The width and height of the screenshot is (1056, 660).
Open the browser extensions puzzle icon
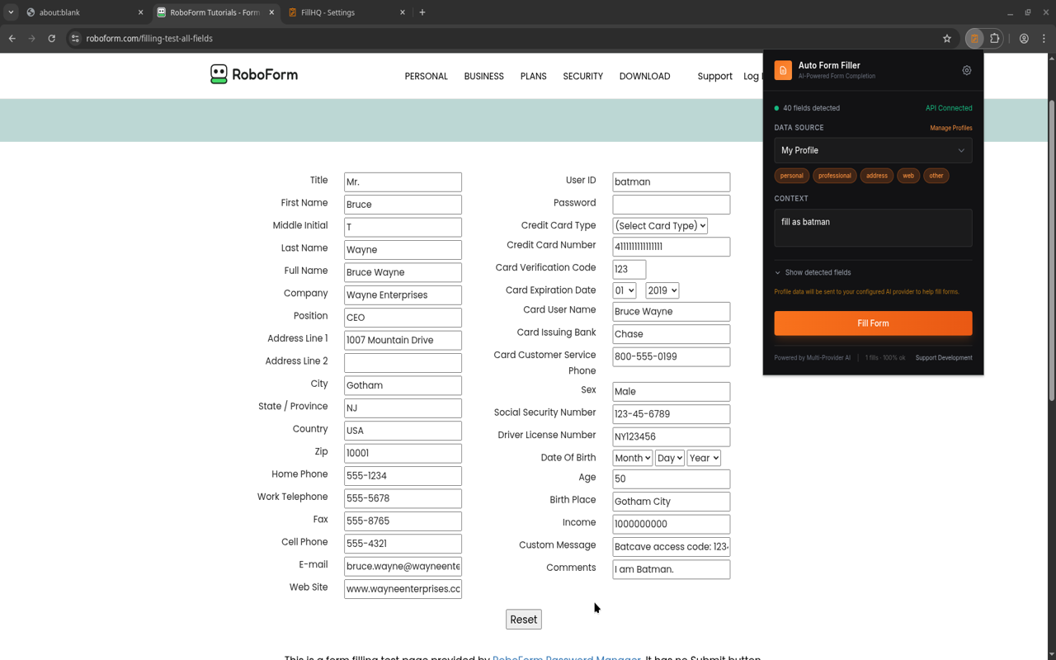995,38
